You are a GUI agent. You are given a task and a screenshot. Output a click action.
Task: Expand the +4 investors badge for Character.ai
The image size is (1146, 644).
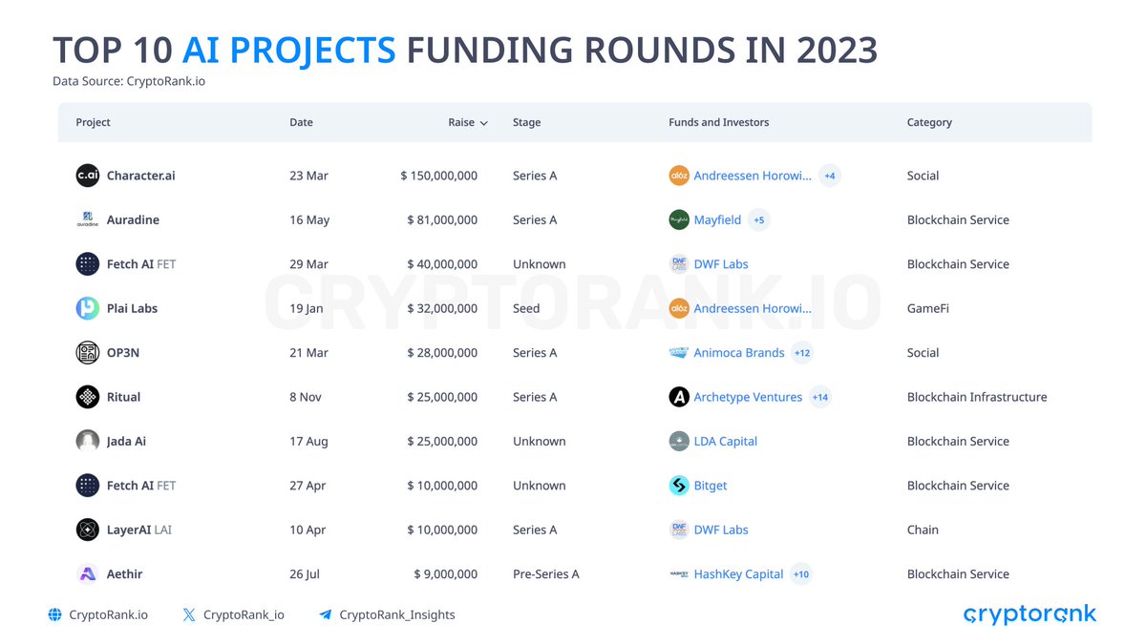(830, 176)
